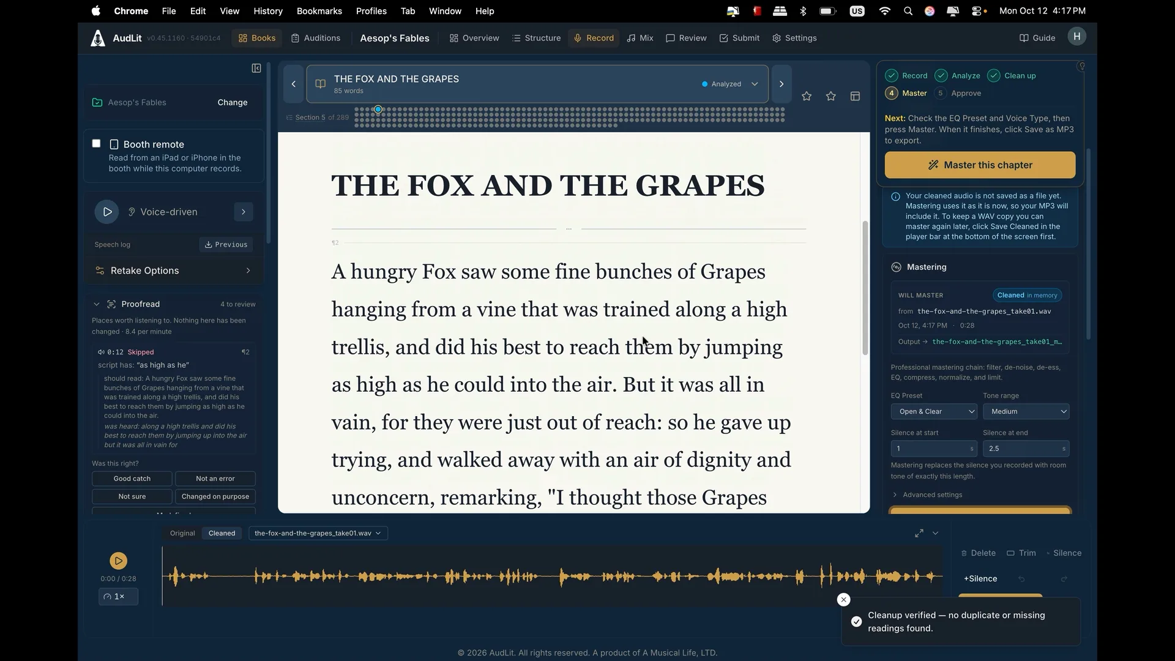The width and height of the screenshot is (1175, 661).
Task: Enable the Booth remote checkbox
Action: [96, 143]
